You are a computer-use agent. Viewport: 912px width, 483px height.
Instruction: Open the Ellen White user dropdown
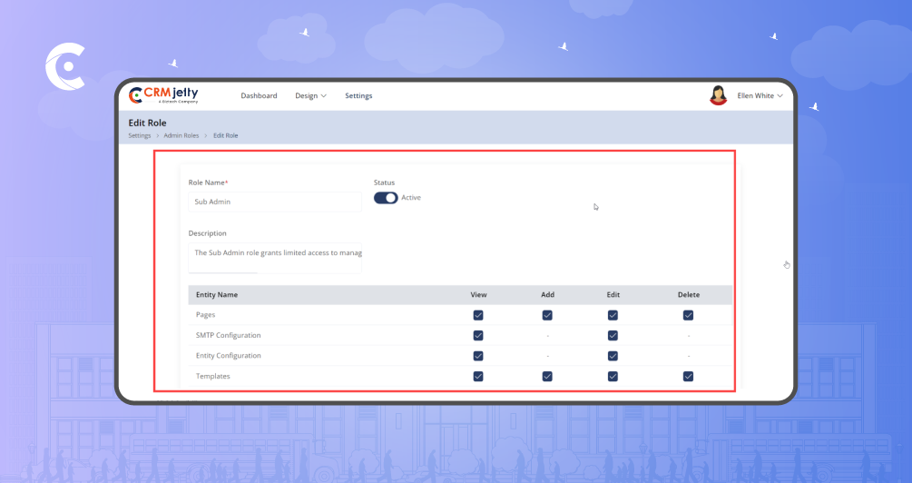(760, 95)
